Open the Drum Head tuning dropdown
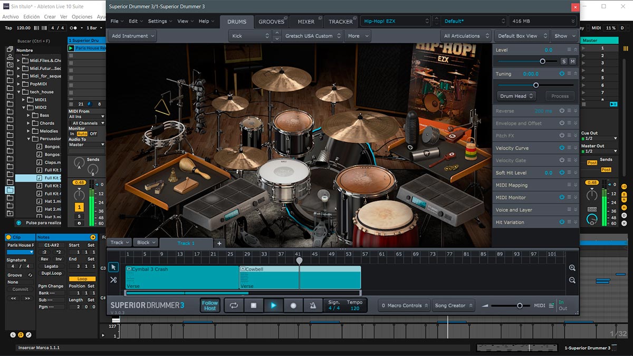 (x=516, y=96)
